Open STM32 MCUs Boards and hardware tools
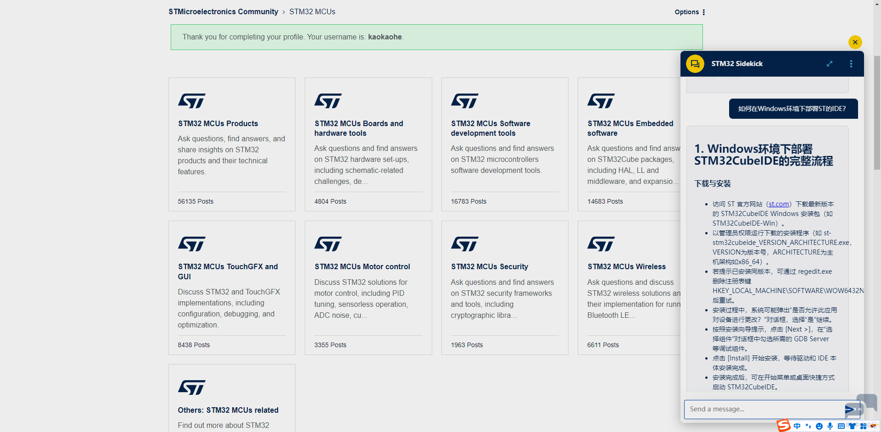Screen dimensions: 881x432 (358, 128)
